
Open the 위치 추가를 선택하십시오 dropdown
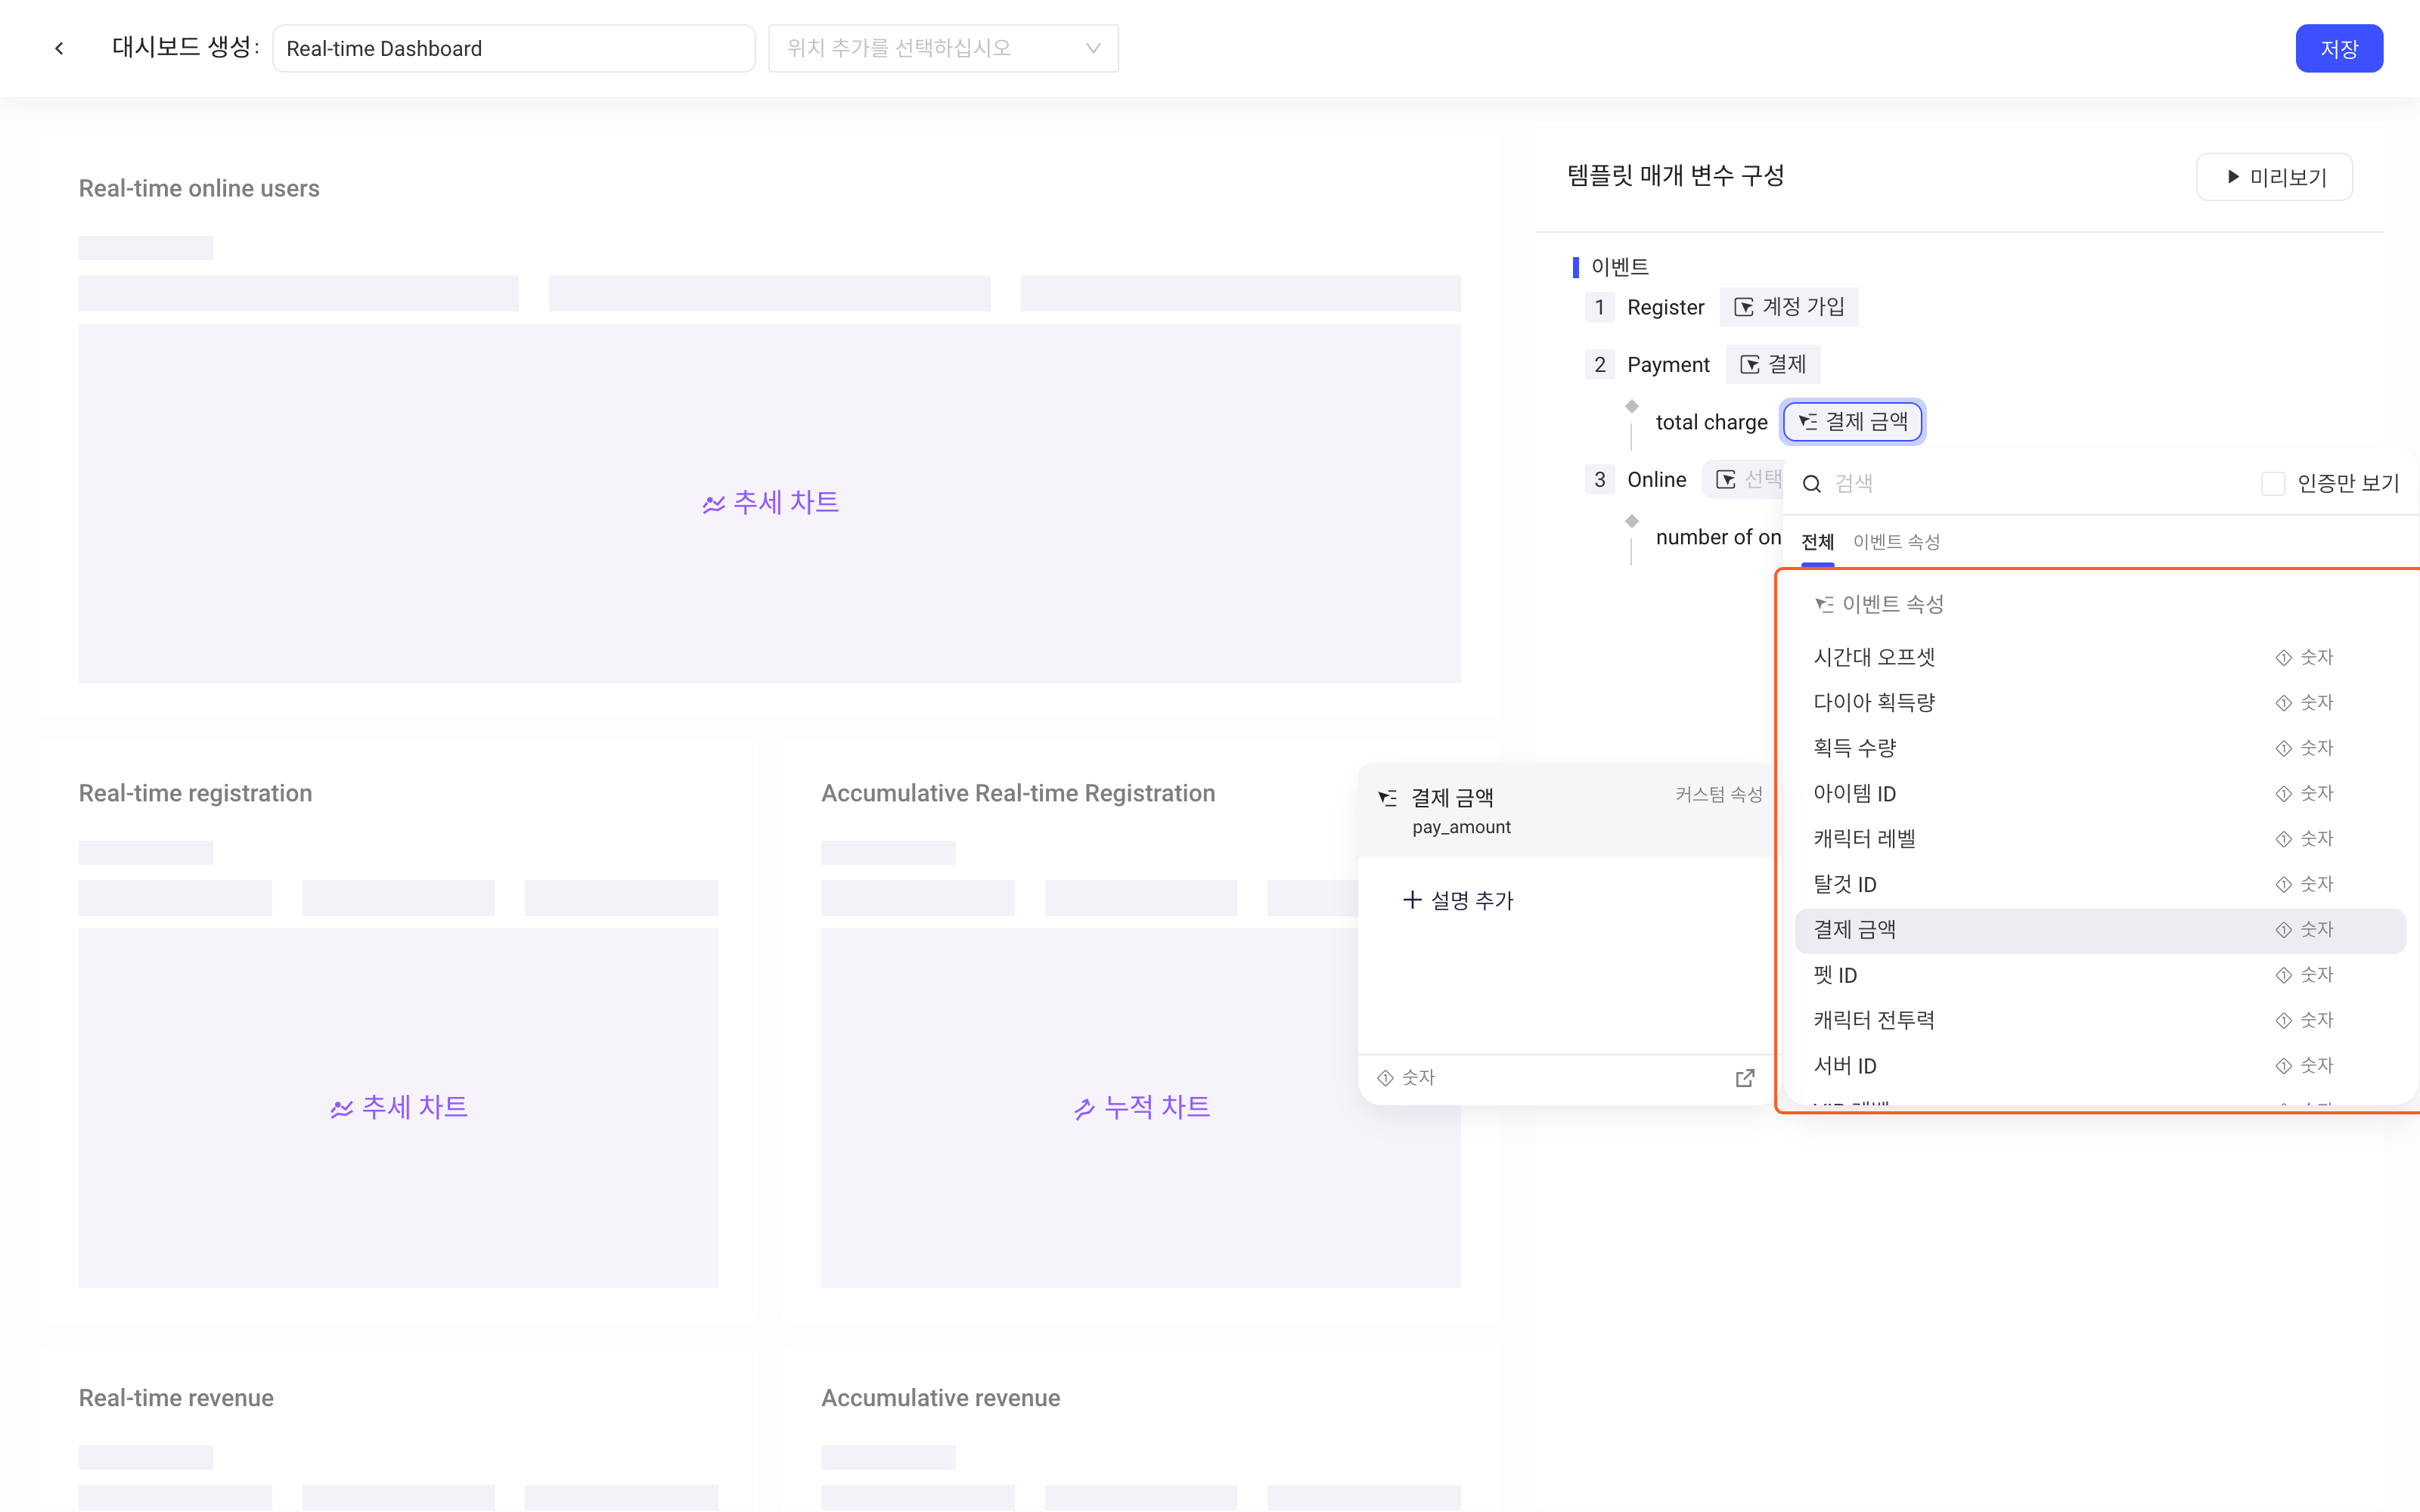[943, 48]
